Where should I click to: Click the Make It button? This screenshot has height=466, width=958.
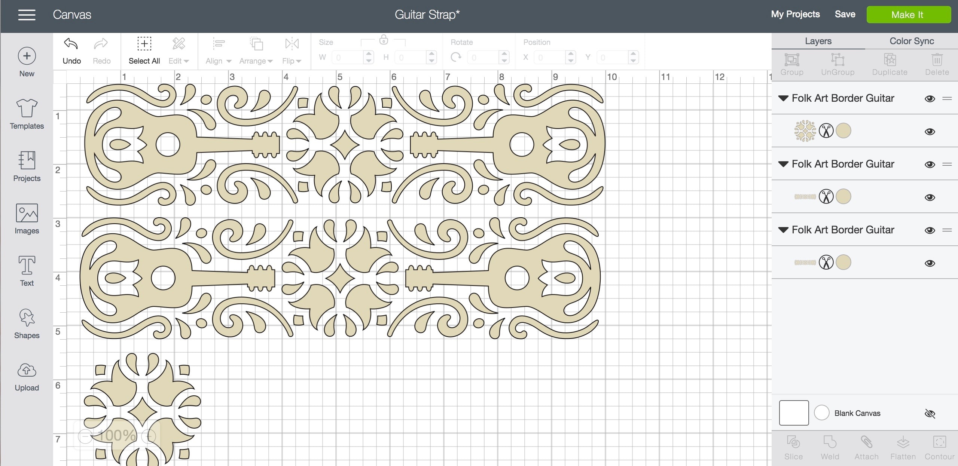pyautogui.click(x=909, y=15)
